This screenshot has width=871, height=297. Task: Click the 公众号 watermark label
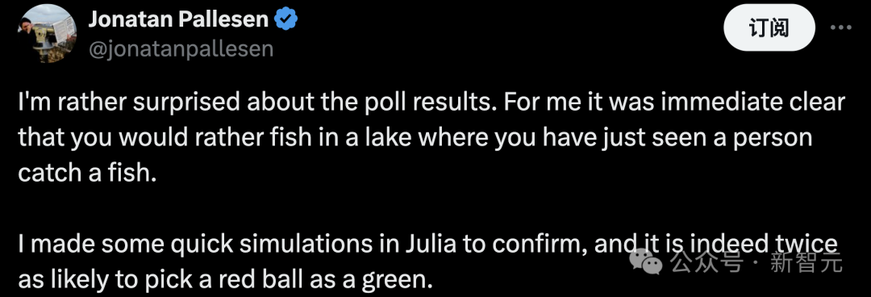(x=706, y=262)
